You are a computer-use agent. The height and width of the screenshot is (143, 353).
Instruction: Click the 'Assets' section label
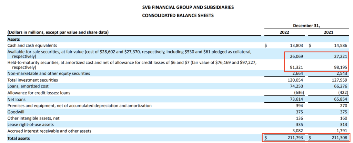click(x=14, y=39)
